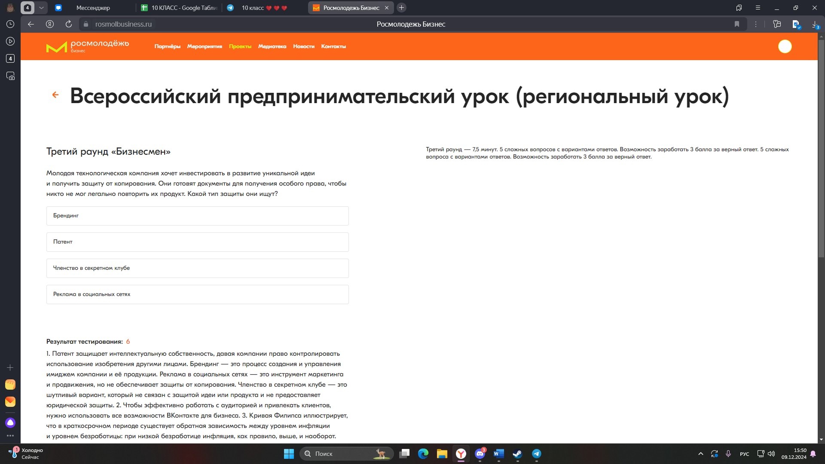Bookmark this page with the bookmark icon
825x464 pixels.
[x=737, y=24]
